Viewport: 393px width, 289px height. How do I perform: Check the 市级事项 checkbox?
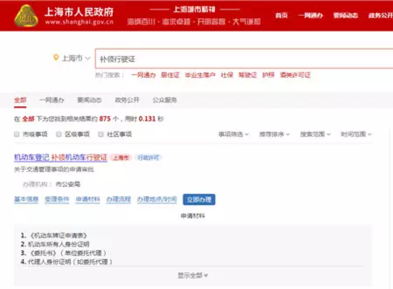(x=17, y=135)
